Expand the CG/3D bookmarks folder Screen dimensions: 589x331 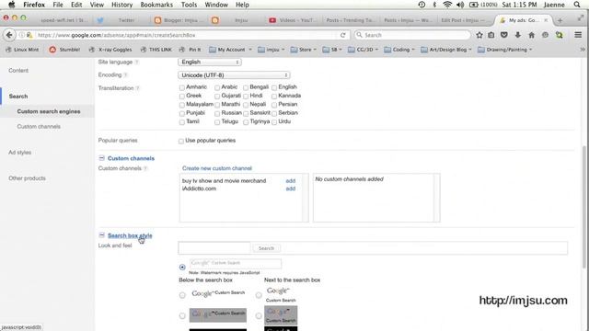(x=363, y=50)
